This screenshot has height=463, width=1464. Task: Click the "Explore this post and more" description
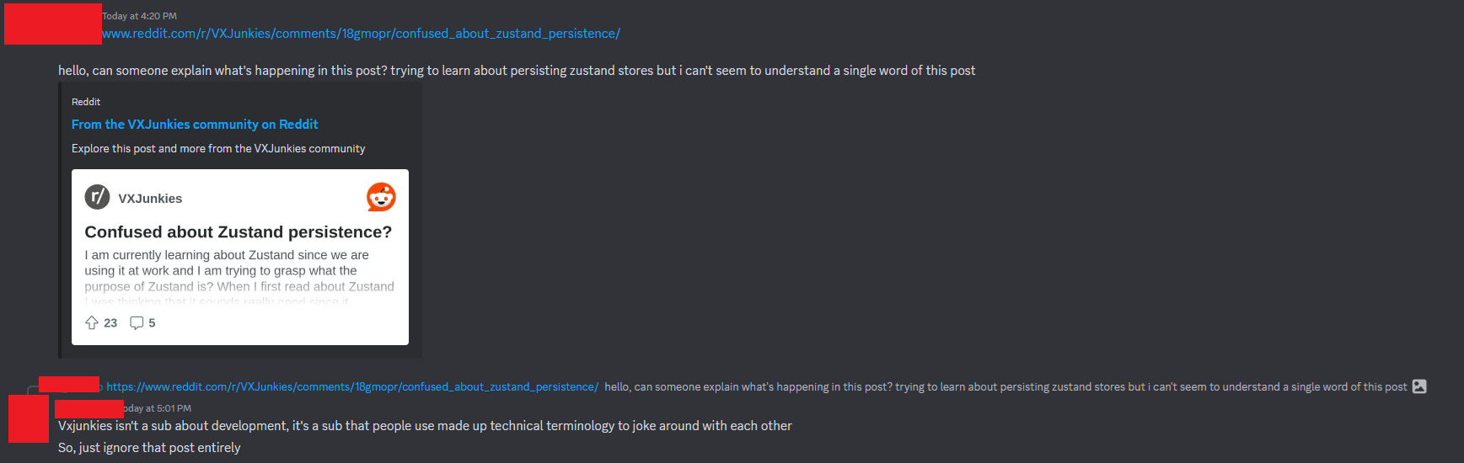(218, 149)
